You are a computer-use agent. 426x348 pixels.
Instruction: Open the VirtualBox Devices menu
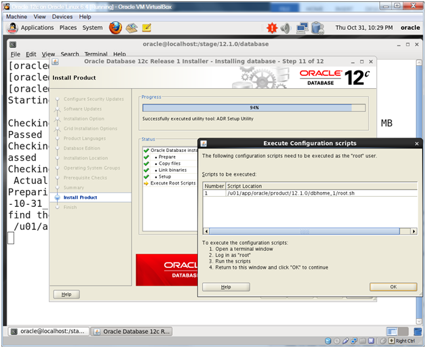coord(62,16)
